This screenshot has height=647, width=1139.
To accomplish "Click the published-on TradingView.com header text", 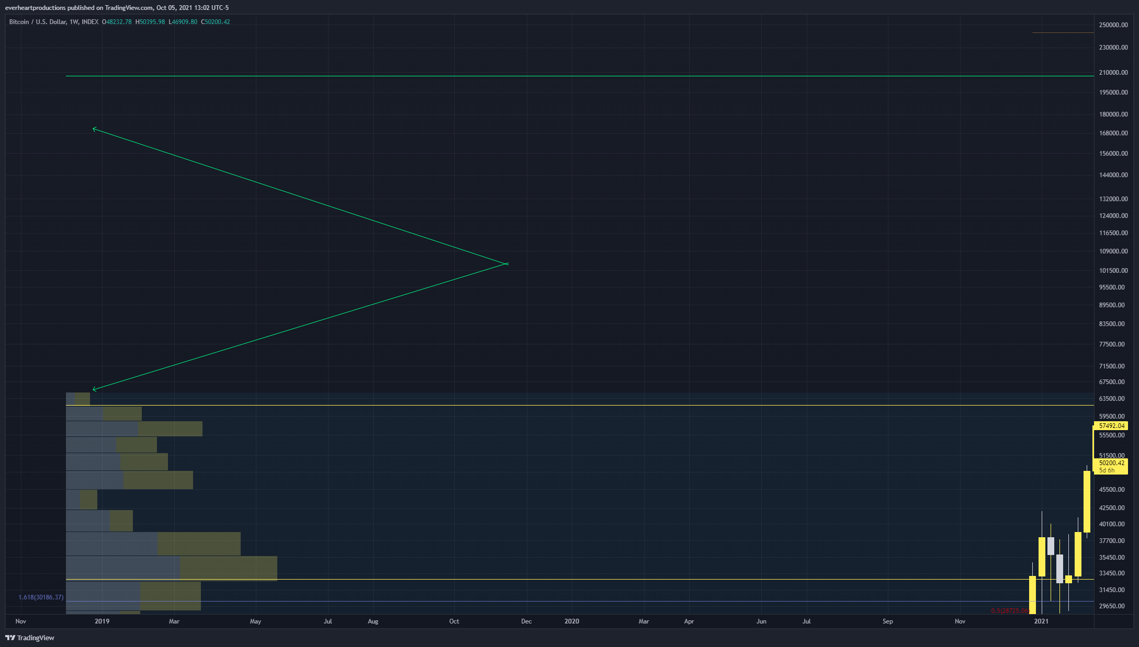I will 117,8.
